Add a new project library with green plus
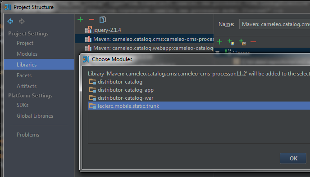This screenshot has height=177, width=310. 80,19
